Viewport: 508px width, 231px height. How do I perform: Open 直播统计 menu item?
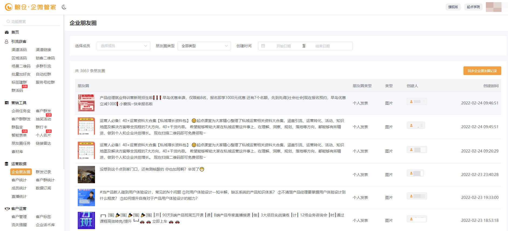[x=19, y=196]
